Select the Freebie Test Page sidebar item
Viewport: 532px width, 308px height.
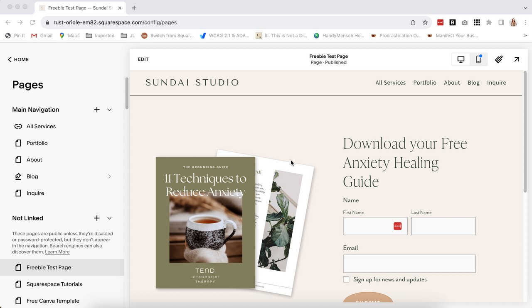(x=62, y=267)
